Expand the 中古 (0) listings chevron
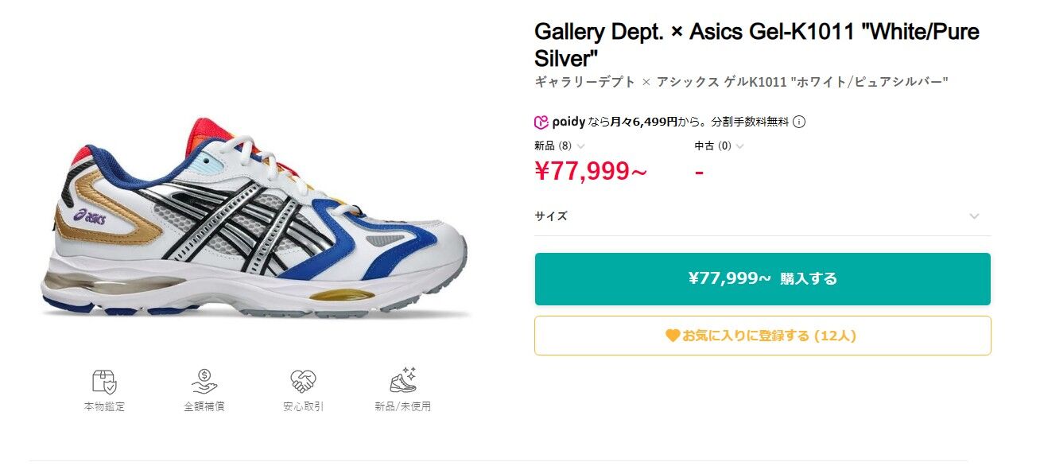1040x466 pixels. 740,146
